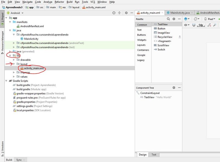
Task: Minimize the Palette panel
Action: 179,19
